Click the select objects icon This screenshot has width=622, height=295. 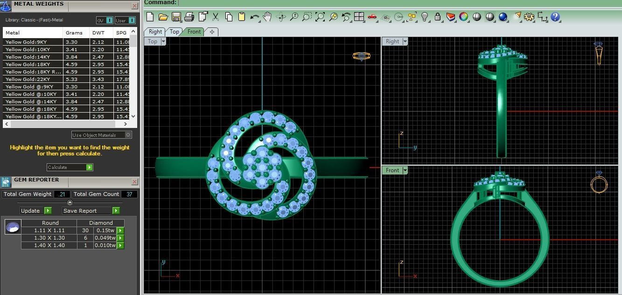tap(412, 17)
